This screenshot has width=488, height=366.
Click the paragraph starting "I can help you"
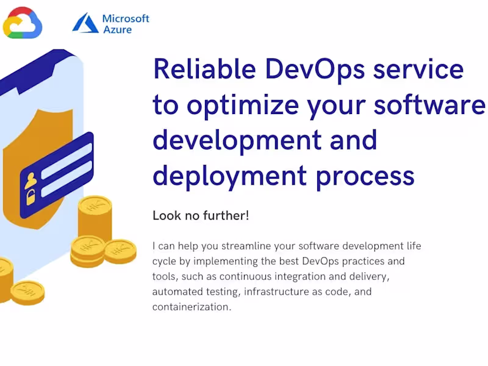point(287,276)
